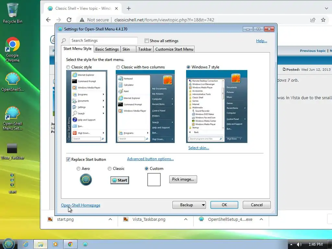The image size is (332, 249).
Task: Click Windows 7 style preview image
Action: tap(217, 106)
